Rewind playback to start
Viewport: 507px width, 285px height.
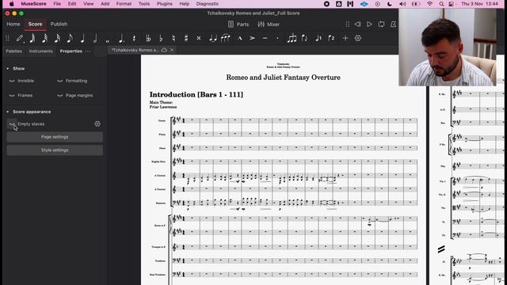pyautogui.click(x=357, y=25)
